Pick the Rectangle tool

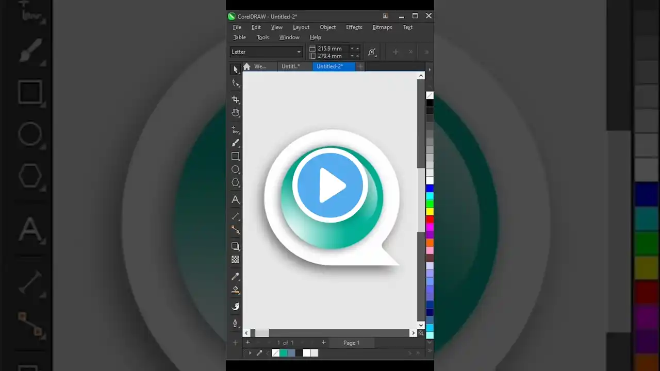(x=236, y=156)
